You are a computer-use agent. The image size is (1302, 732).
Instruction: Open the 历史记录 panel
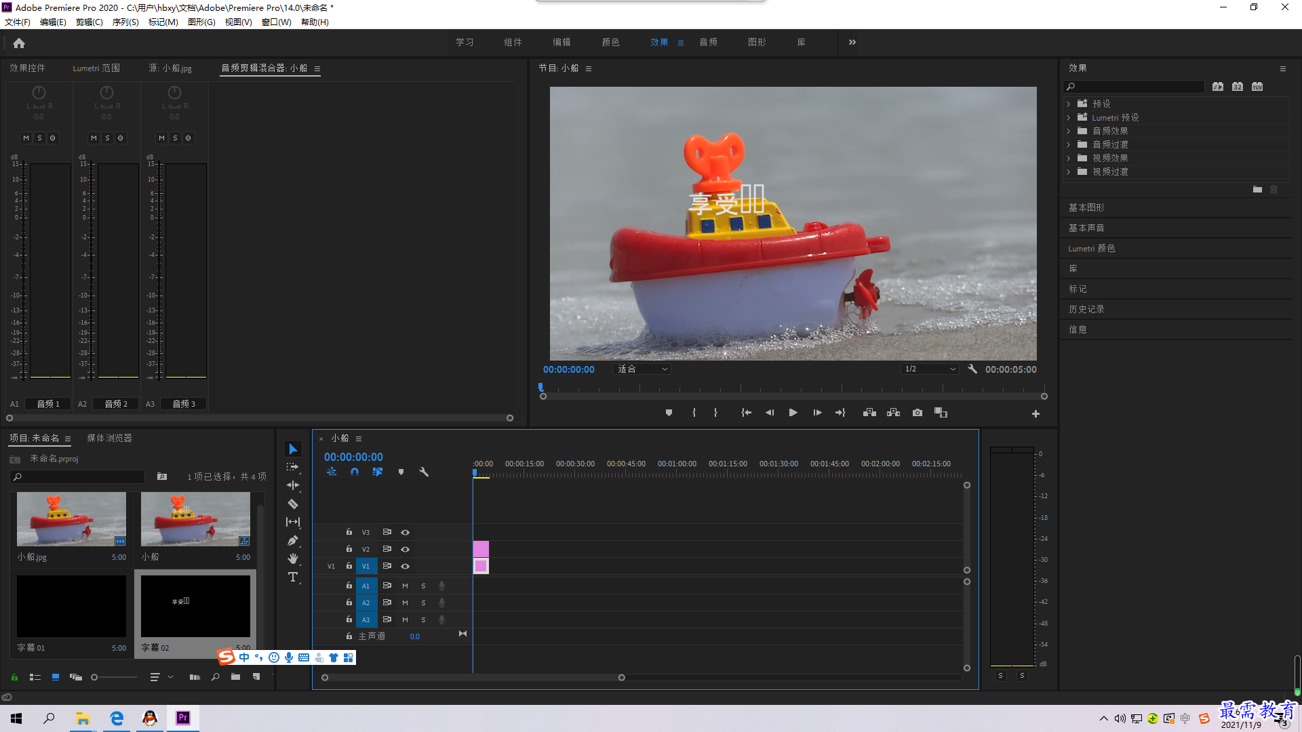tap(1086, 309)
